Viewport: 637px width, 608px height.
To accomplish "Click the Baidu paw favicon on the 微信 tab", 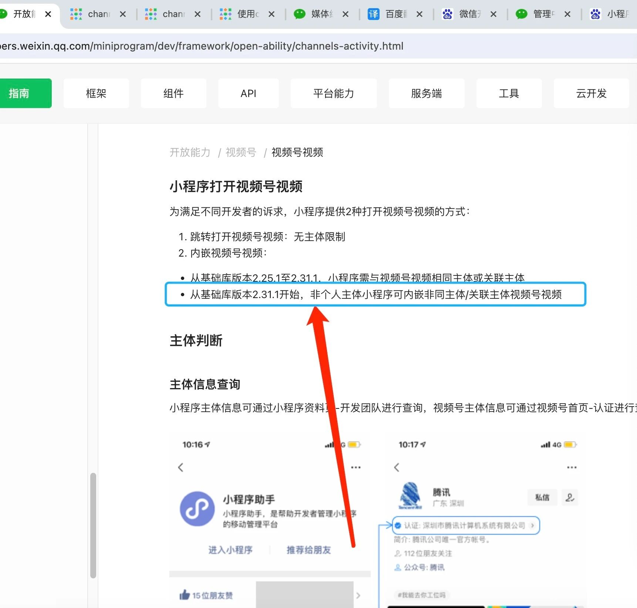I will [448, 14].
